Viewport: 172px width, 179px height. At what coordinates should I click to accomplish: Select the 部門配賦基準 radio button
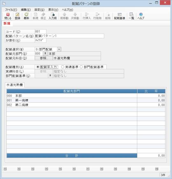(81, 67)
